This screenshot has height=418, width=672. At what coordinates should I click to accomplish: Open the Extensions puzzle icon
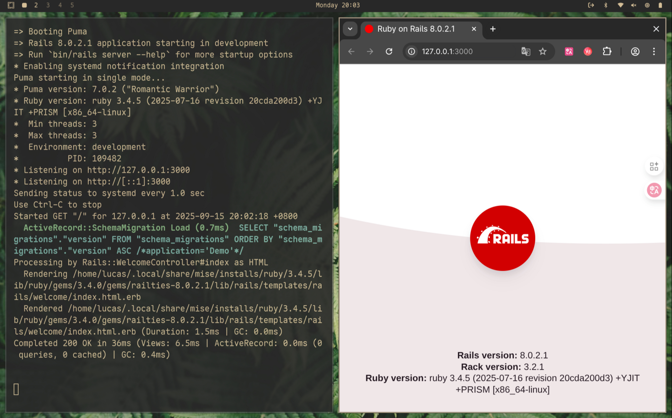click(607, 51)
